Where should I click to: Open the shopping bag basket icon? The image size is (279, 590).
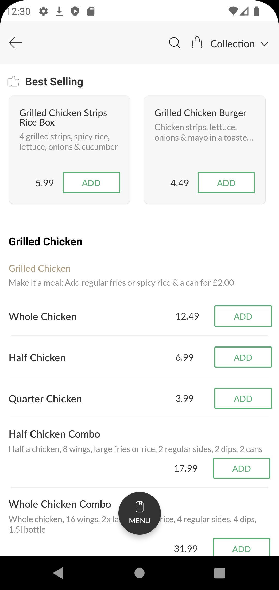[x=197, y=42]
